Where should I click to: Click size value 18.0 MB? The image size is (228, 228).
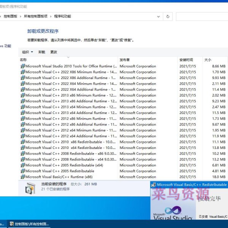[x=219, y=177]
